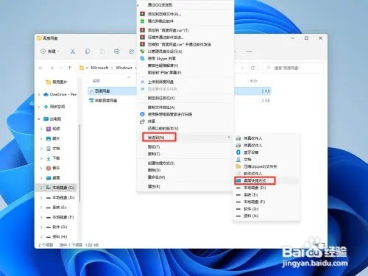
Task: Open the three-dots See more toolbar menu
Action: click(249, 52)
